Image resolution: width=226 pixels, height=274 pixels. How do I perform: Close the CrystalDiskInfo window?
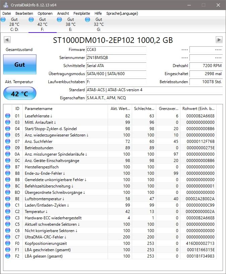(218, 5)
